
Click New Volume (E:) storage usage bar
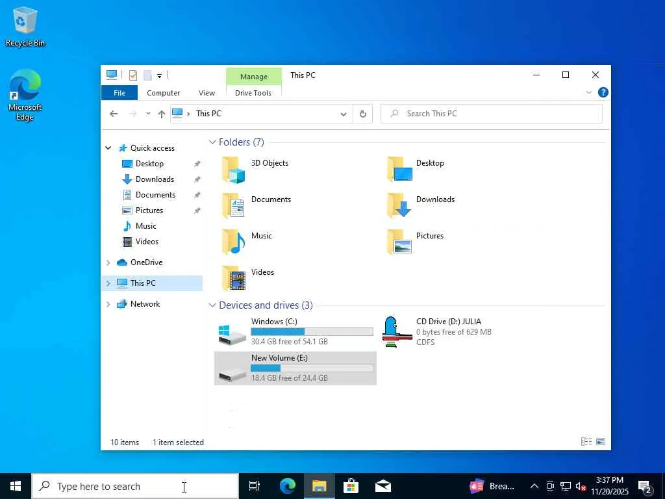click(x=312, y=368)
